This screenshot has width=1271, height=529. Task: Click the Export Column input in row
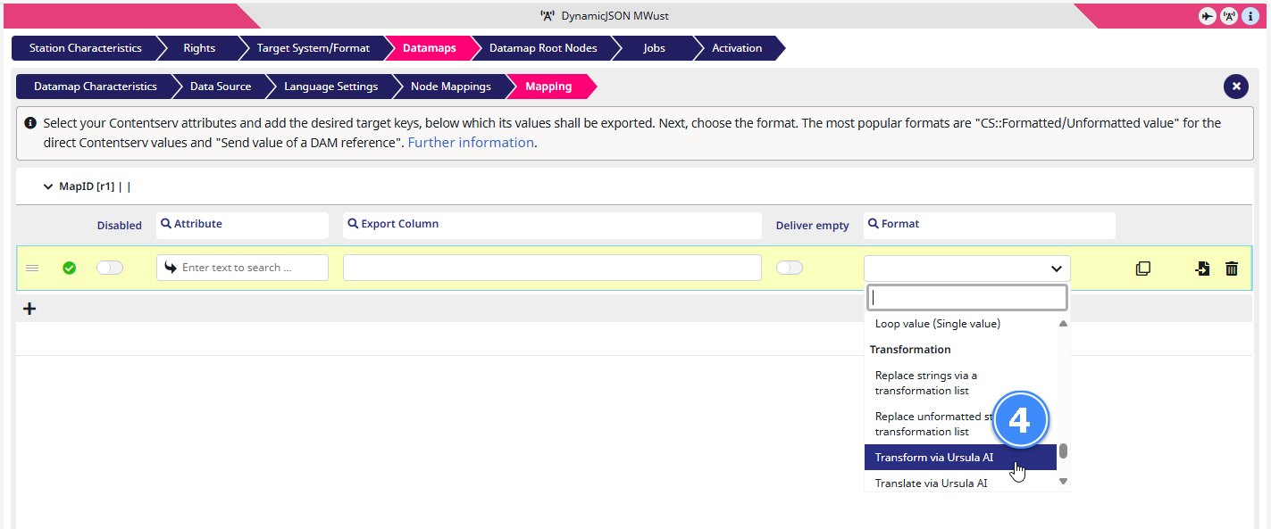(x=552, y=268)
